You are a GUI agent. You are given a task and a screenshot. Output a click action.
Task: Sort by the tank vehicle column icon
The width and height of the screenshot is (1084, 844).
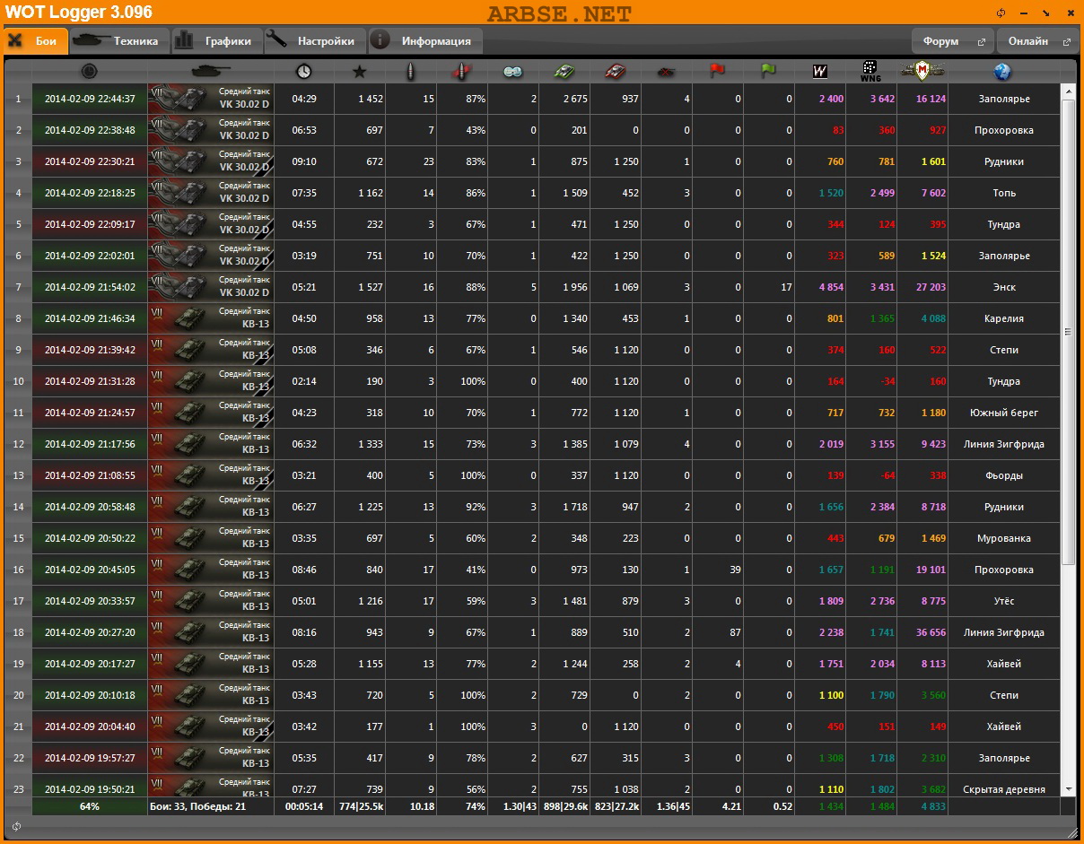tap(211, 71)
